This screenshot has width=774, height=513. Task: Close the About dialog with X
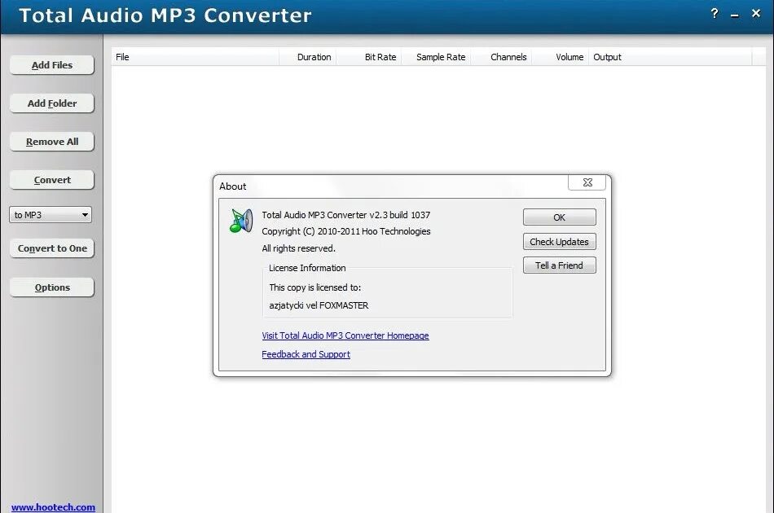[x=587, y=182]
